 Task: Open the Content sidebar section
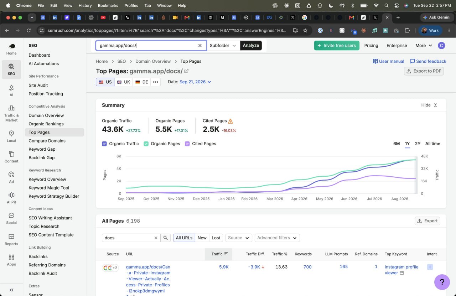click(x=11, y=157)
